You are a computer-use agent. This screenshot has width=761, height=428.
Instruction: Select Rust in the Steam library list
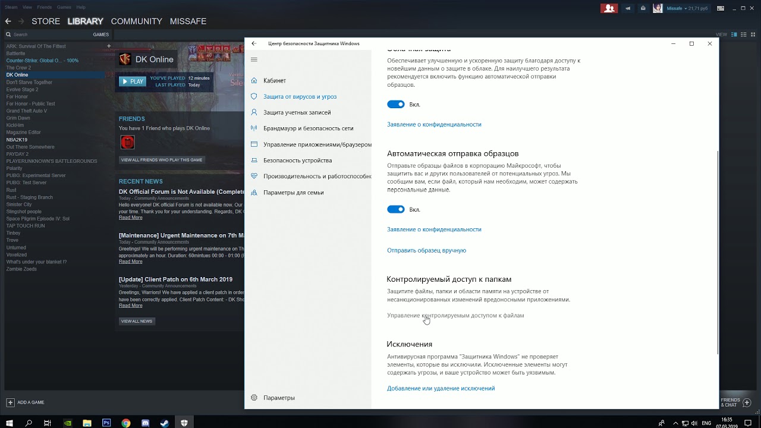click(11, 190)
